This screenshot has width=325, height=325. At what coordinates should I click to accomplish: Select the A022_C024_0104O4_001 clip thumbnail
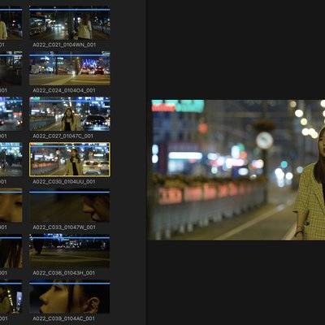(70, 69)
